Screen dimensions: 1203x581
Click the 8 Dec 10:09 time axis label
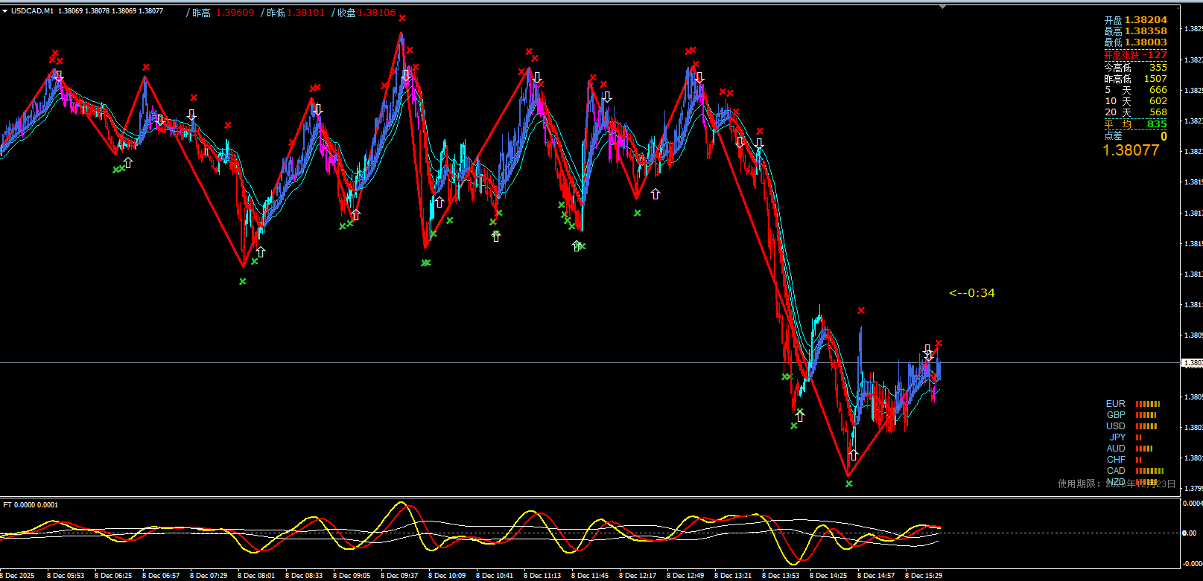pyautogui.click(x=447, y=575)
